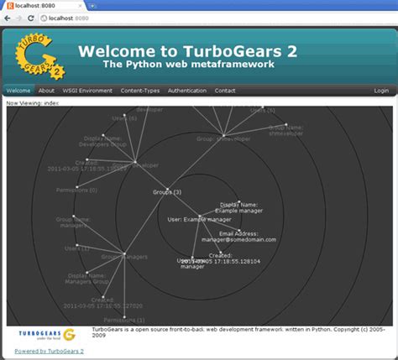Reload the page with refresh icon

coord(31,18)
